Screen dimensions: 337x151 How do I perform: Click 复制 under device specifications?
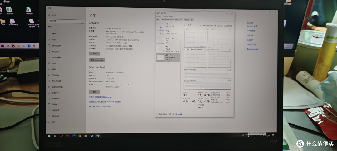click(x=95, y=53)
